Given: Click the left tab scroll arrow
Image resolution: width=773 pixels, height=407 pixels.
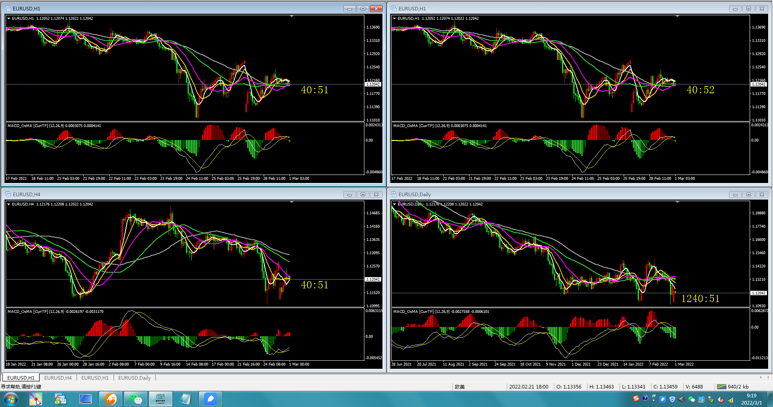Looking at the screenshot, I should click(761, 377).
